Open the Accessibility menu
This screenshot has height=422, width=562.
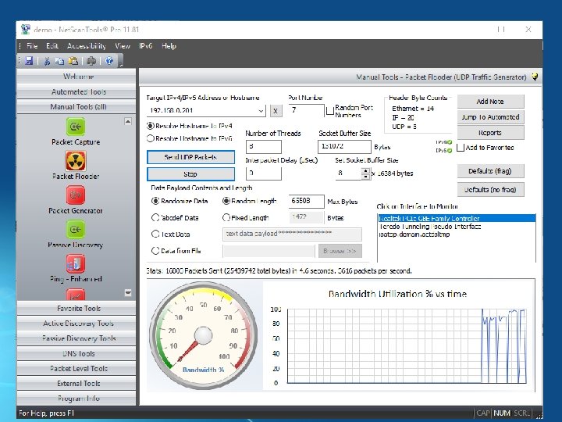(x=86, y=46)
